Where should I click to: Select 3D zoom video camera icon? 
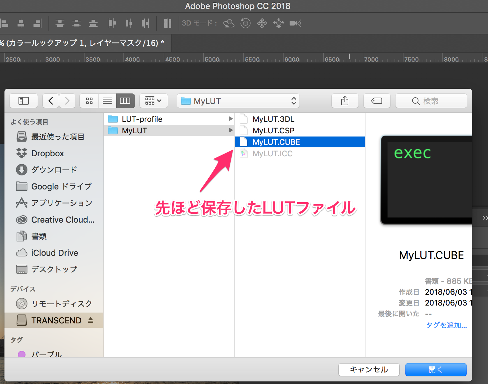coord(295,23)
